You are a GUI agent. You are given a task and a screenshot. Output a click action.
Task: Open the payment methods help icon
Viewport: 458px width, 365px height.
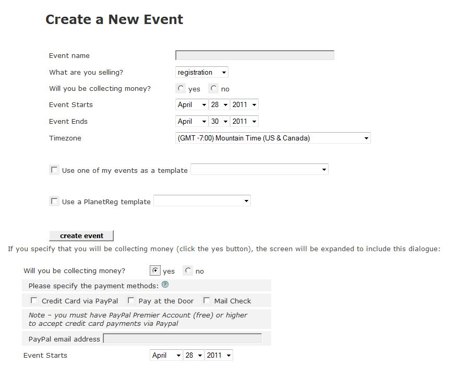click(165, 285)
